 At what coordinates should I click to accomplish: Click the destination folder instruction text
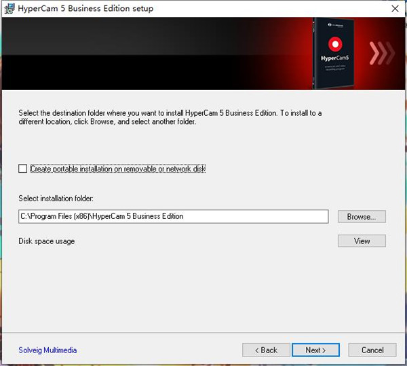[x=170, y=117]
